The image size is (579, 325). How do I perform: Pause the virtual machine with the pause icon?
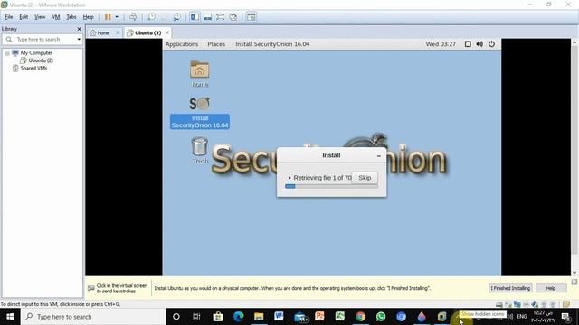pyautogui.click(x=108, y=17)
